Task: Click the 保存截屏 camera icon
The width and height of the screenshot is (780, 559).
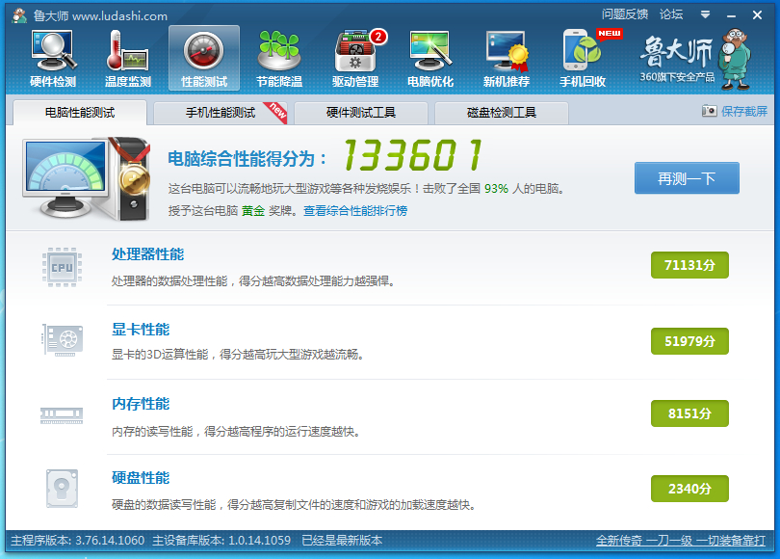Action: pos(709,111)
